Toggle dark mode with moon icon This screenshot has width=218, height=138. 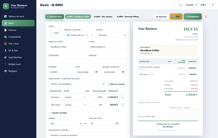click(180, 5)
